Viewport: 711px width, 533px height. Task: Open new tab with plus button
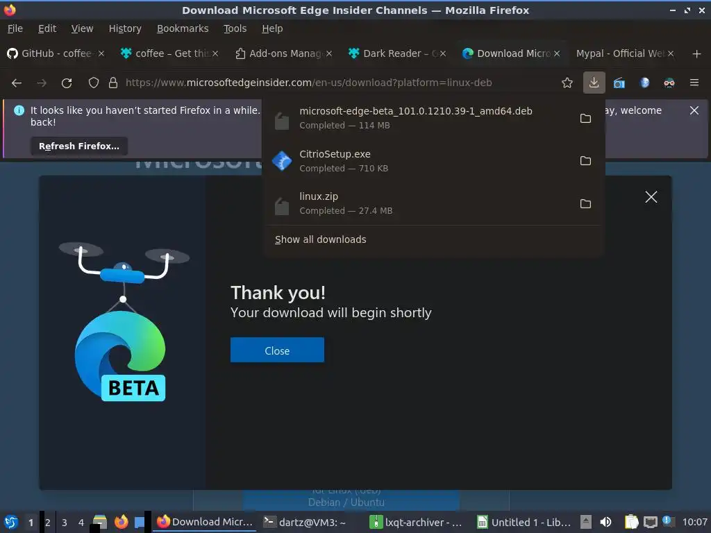click(x=696, y=54)
